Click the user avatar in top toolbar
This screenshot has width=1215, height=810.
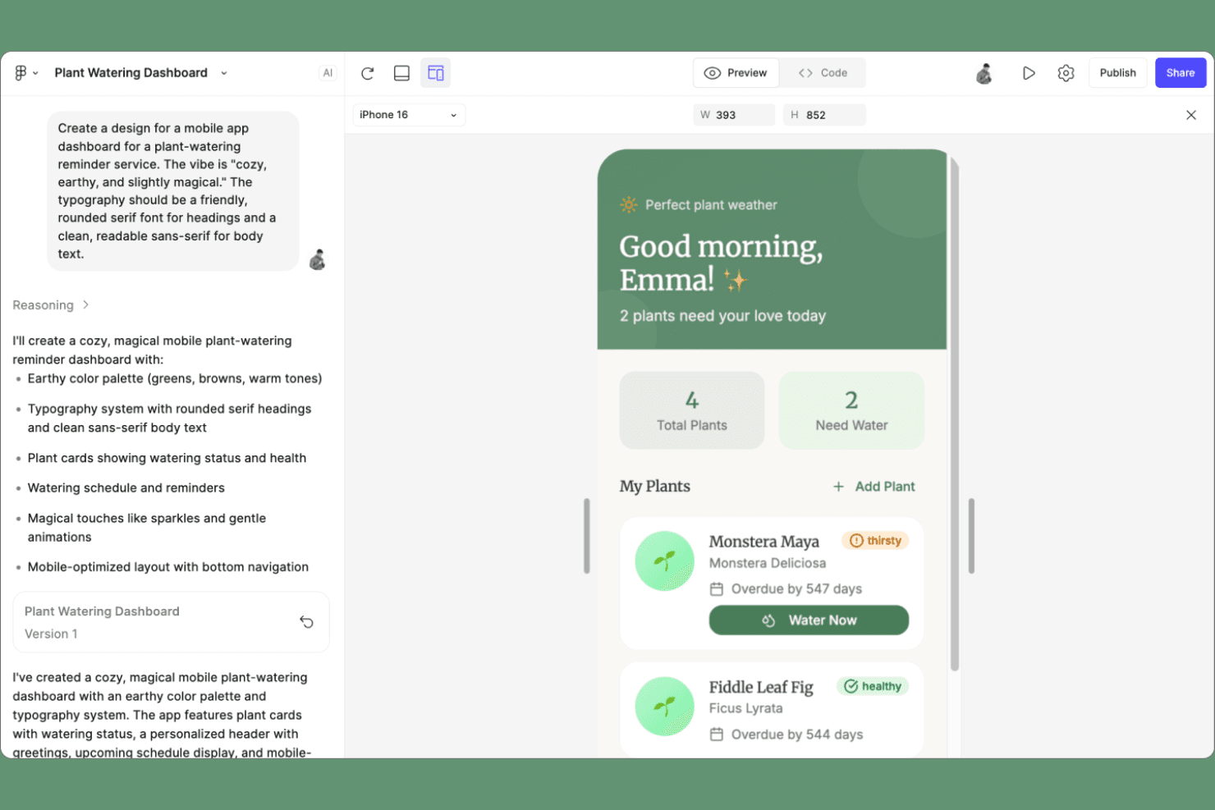[984, 74]
